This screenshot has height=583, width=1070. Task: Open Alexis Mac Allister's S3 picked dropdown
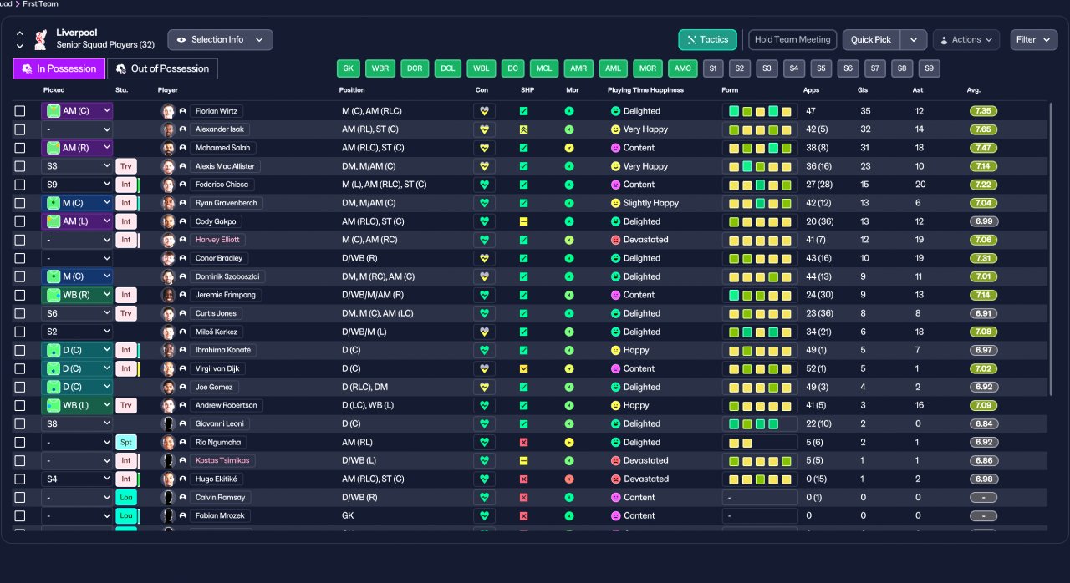point(77,166)
